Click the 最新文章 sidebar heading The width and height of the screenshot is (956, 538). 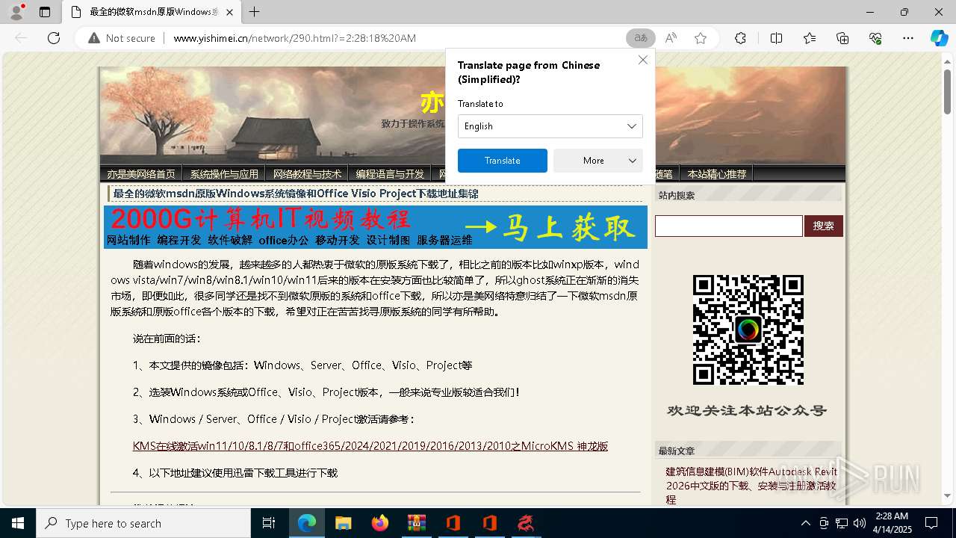coord(677,451)
